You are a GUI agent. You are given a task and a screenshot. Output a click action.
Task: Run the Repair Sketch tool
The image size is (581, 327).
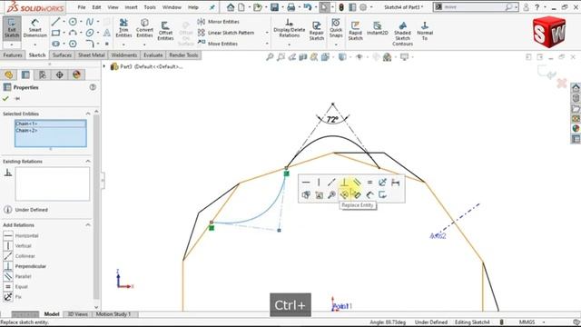pyautogui.click(x=317, y=31)
